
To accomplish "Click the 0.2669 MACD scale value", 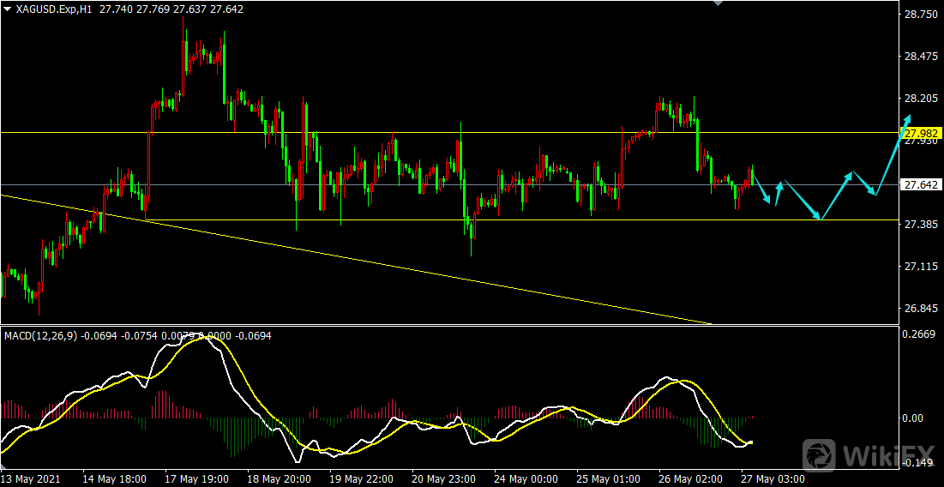I will 919,334.
